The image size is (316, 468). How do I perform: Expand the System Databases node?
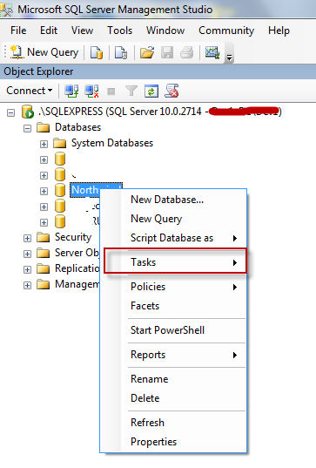44,144
